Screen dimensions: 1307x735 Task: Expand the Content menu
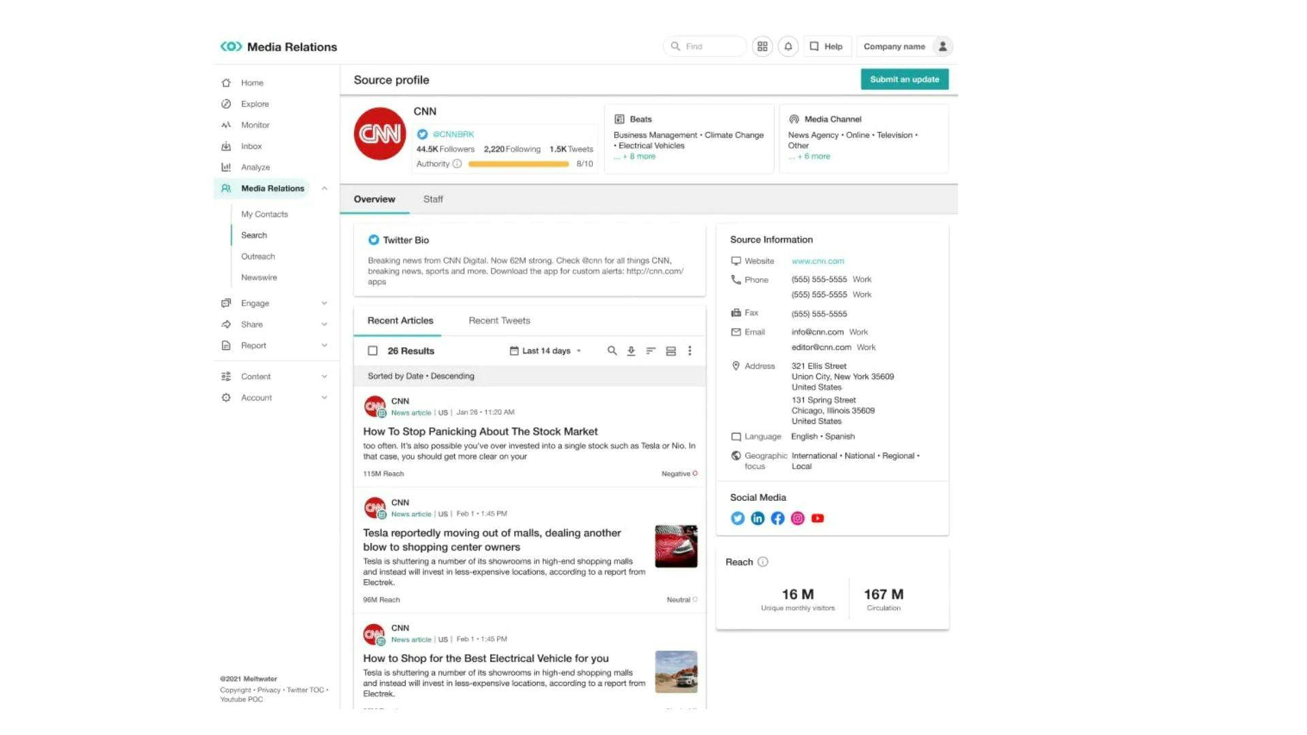pos(324,376)
